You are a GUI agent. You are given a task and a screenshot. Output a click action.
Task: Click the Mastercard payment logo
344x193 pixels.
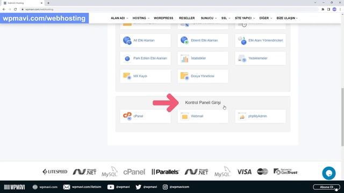pos(262,172)
